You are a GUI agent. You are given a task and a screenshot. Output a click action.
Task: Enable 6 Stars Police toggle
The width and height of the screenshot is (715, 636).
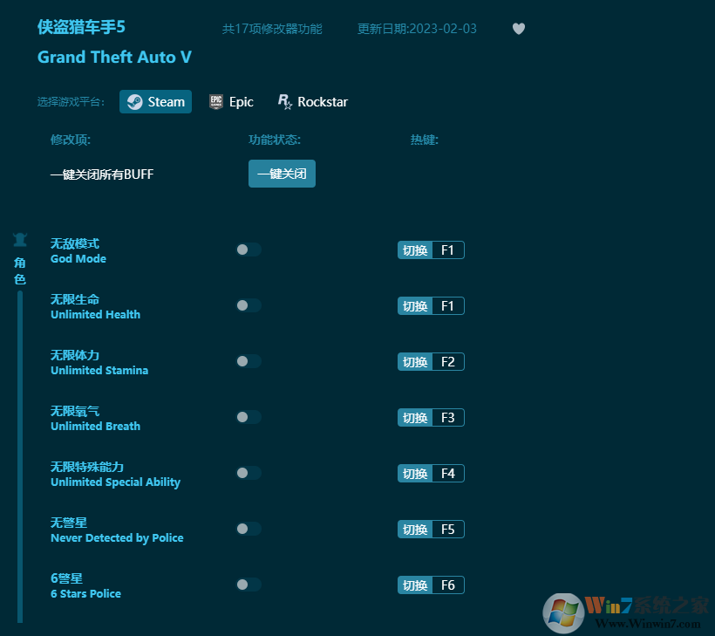coord(249,585)
